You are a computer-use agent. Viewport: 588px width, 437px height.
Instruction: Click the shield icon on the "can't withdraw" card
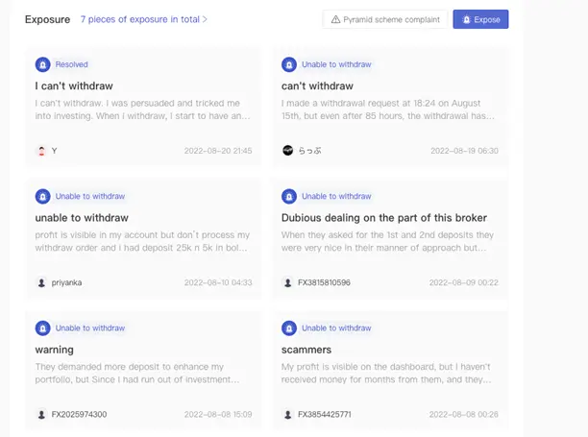point(288,64)
